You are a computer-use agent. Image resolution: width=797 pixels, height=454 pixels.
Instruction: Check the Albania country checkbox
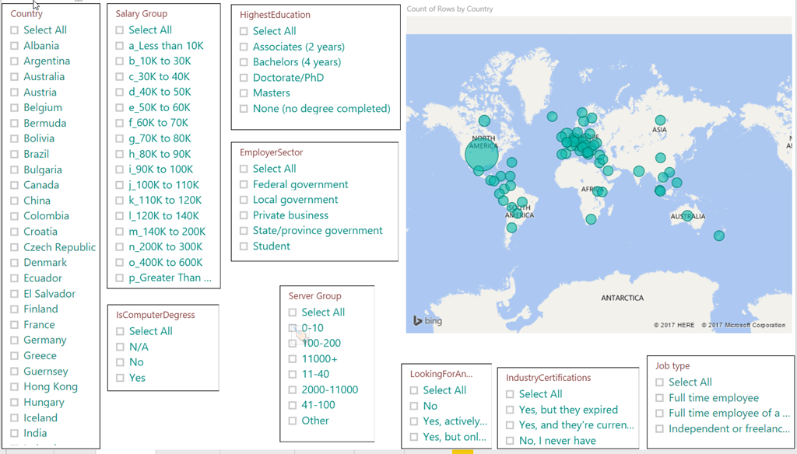pos(15,46)
